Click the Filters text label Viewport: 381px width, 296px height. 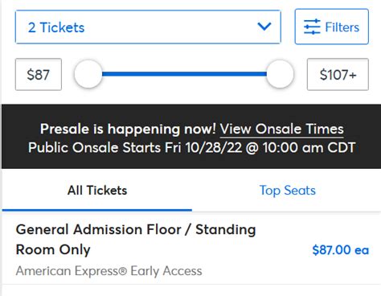[342, 27]
